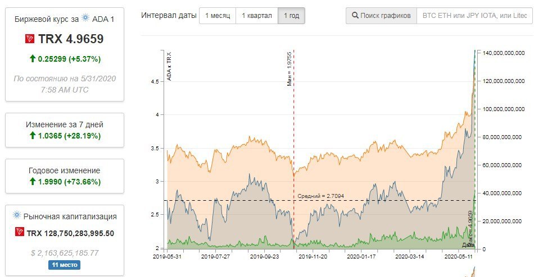Click the 2019-11-20 x-axis date label
The width and height of the screenshot is (534, 277).
313,257
